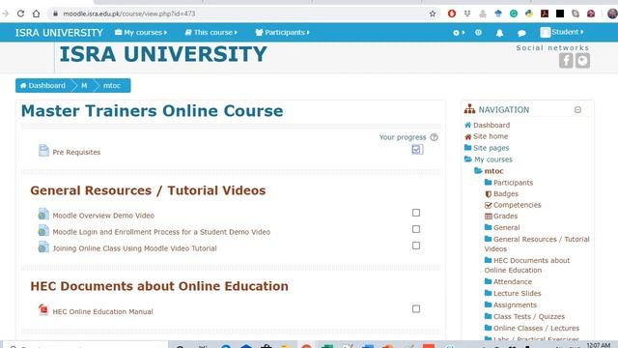
Task: Click the ISRA UNIVERSITY navbar brand
Action: 59,33
